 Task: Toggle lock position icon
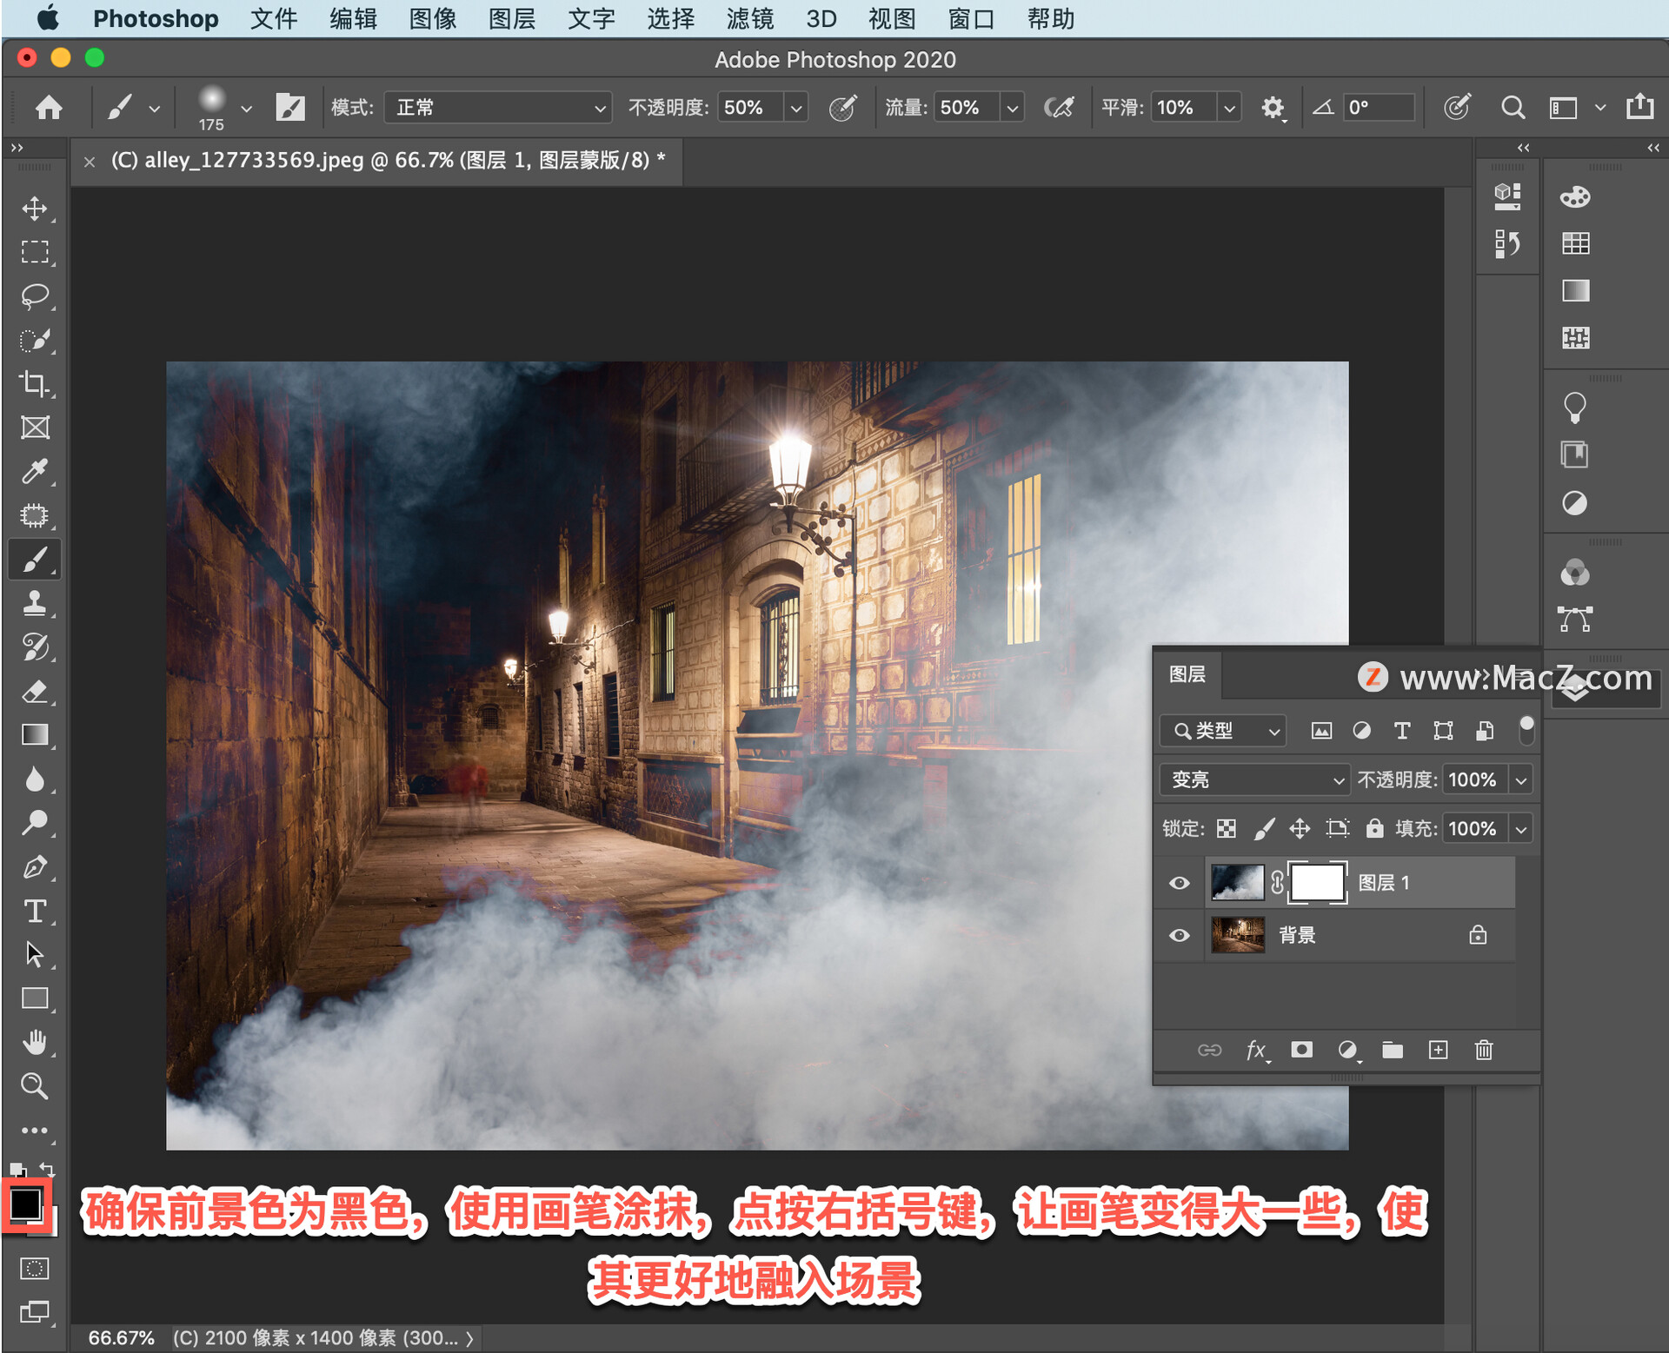tap(1300, 829)
